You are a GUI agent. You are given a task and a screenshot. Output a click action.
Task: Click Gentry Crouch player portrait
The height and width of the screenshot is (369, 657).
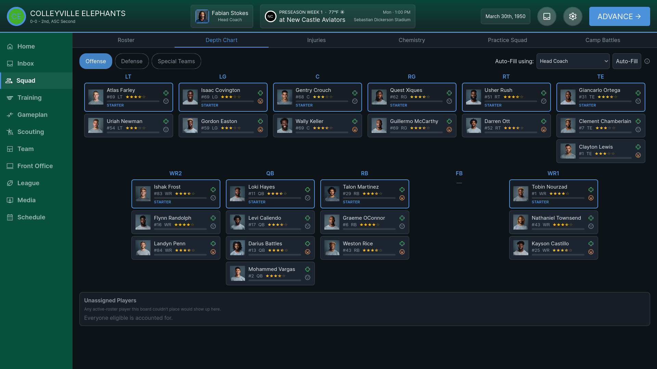click(285, 97)
